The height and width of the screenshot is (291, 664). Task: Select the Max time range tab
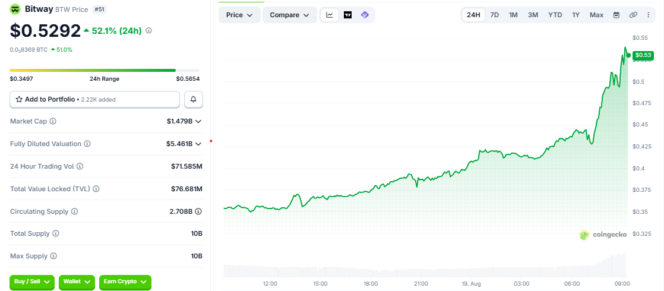(596, 15)
